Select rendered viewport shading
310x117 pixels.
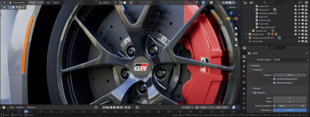pos(233,3)
